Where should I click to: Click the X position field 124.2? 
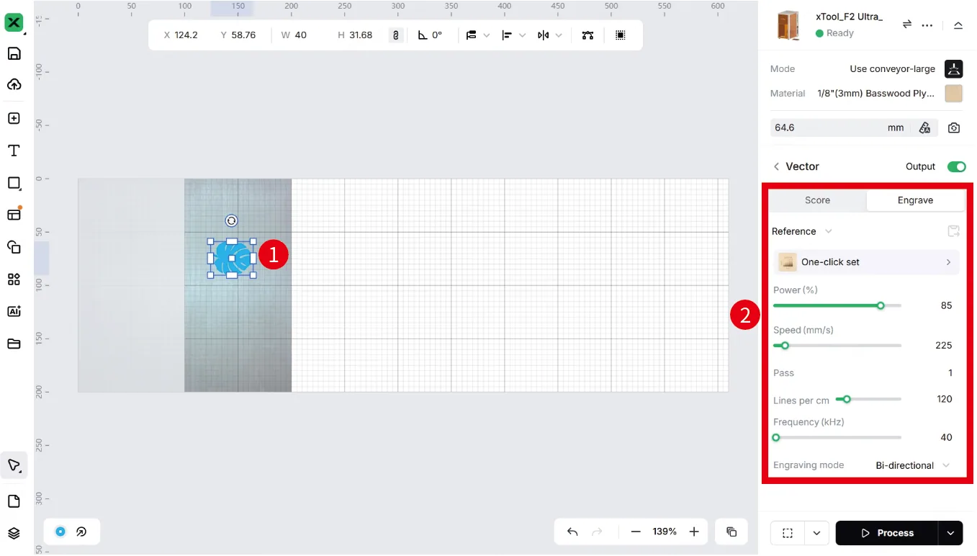186,35
